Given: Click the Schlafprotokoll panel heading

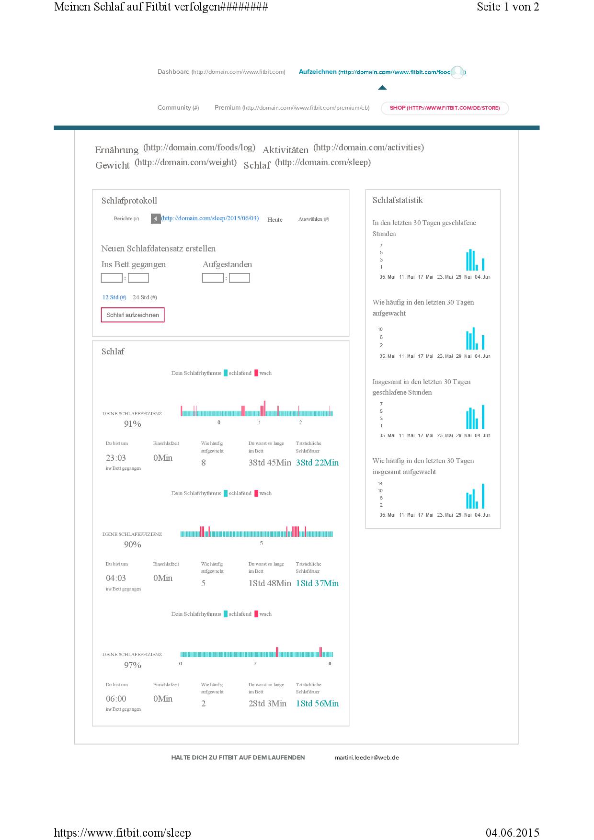Looking at the screenshot, I should tap(129, 201).
